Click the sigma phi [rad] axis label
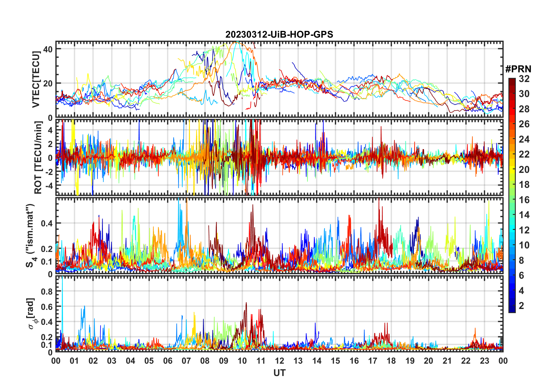559x391 pixels. pyautogui.click(x=31, y=313)
